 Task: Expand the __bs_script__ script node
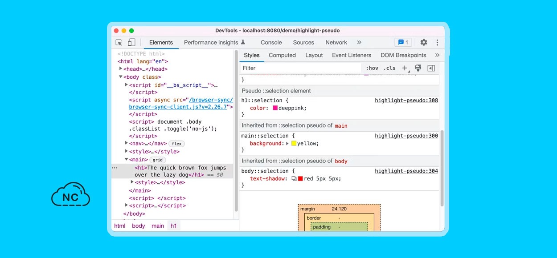tap(127, 85)
